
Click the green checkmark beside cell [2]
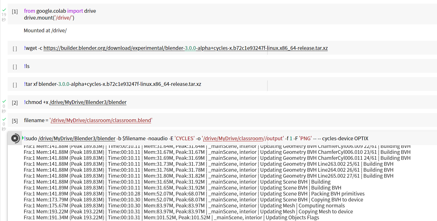coord(4,101)
